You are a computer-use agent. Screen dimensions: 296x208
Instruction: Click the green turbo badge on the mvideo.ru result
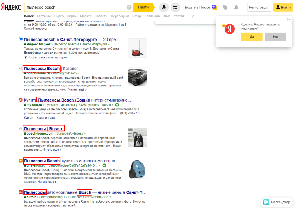[x=117, y=105]
